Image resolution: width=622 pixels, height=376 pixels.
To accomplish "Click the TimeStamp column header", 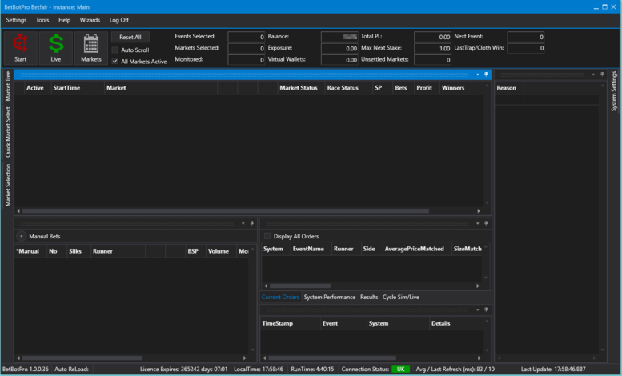I will click(291, 324).
